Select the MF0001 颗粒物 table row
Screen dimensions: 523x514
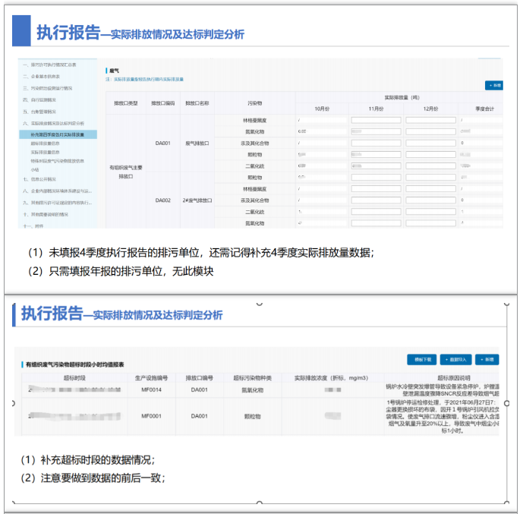pyautogui.click(x=250, y=416)
